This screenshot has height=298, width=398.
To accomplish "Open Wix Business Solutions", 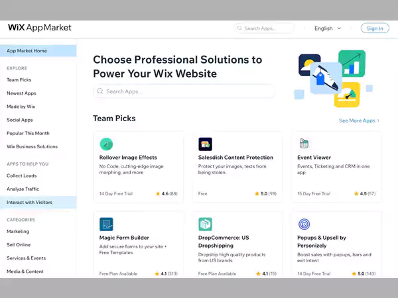I will [x=33, y=146].
